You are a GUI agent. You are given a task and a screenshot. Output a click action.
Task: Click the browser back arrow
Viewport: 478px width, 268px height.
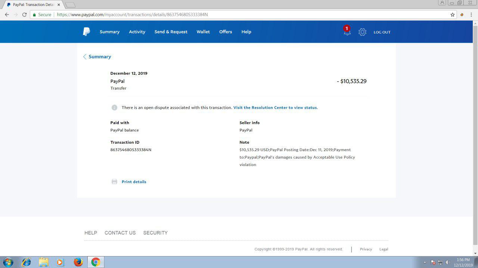tap(7, 15)
